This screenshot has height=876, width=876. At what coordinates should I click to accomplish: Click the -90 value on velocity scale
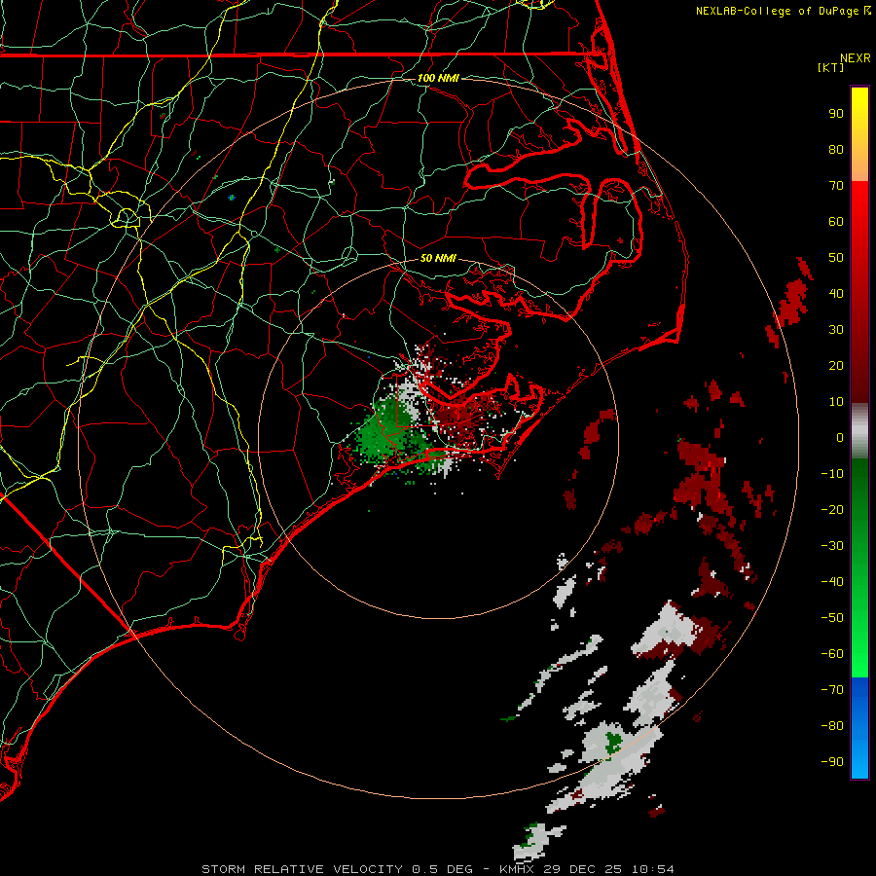pyautogui.click(x=832, y=762)
